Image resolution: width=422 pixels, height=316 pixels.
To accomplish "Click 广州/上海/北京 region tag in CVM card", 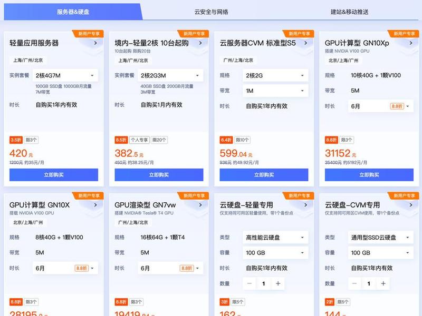I will [x=238, y=60].
